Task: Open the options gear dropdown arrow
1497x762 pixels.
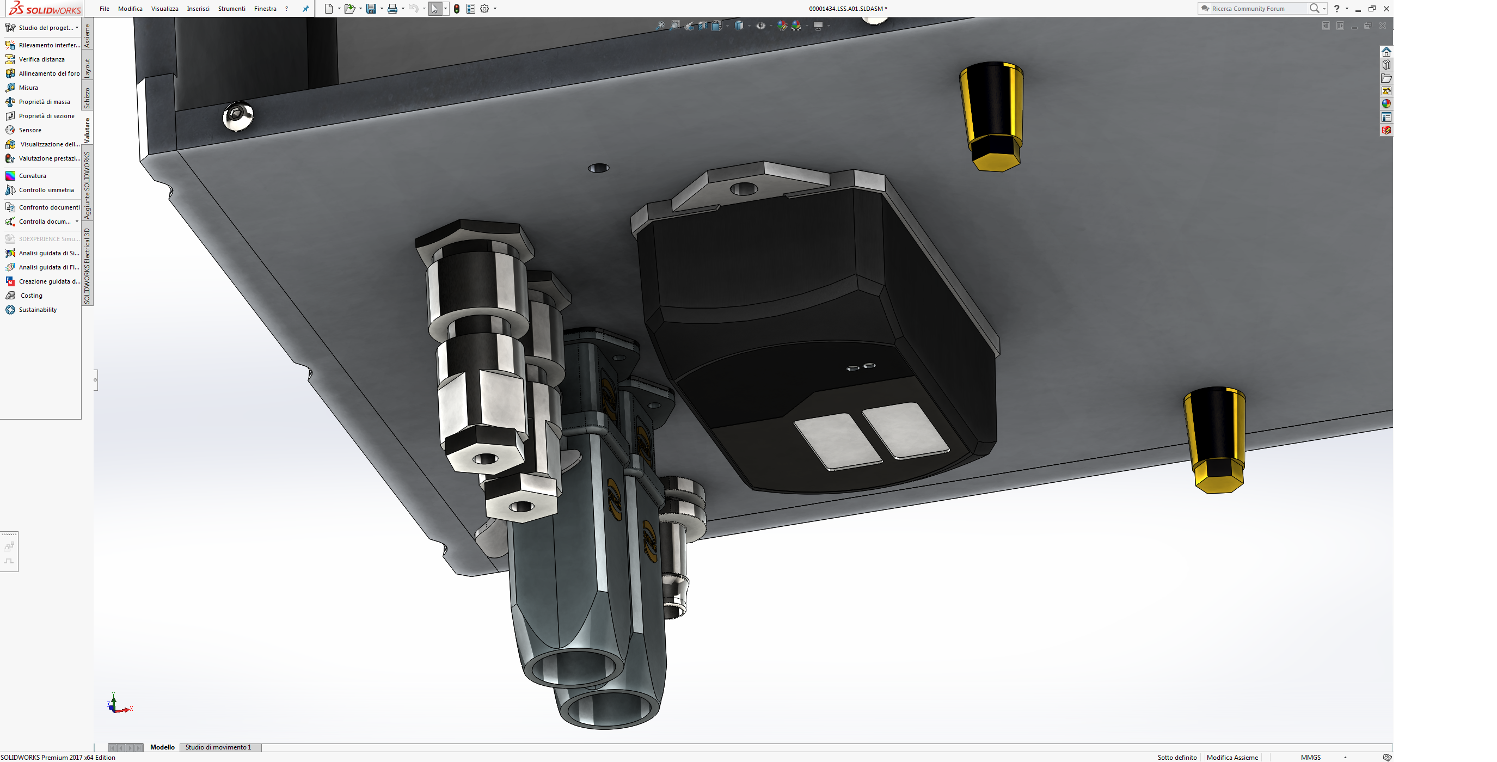Action: coord(494,9)
